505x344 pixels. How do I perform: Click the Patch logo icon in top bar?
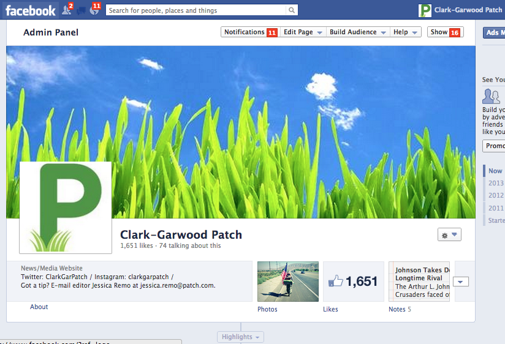tap(425, 10)
